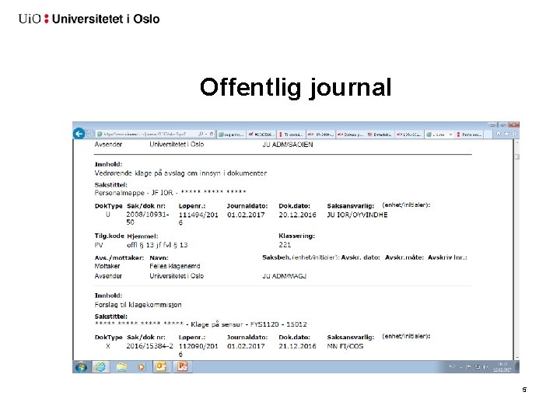Click the blue browser back arrow
The width and height of the screenshot is (560, 420).
coord(79,134)
